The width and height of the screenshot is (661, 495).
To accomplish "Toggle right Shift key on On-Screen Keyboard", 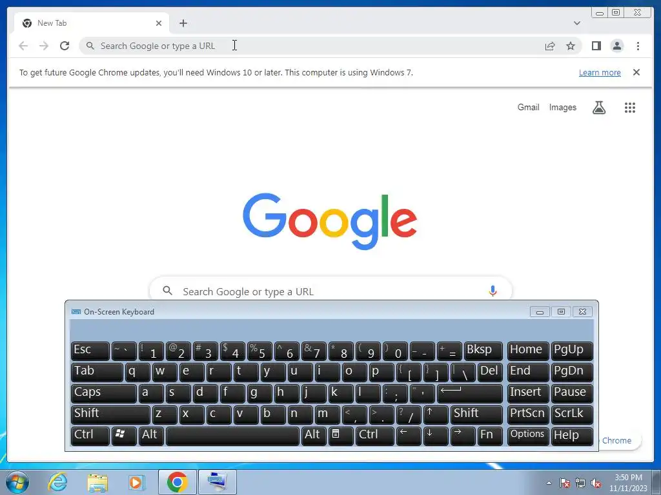I will [x=477, y=414].
